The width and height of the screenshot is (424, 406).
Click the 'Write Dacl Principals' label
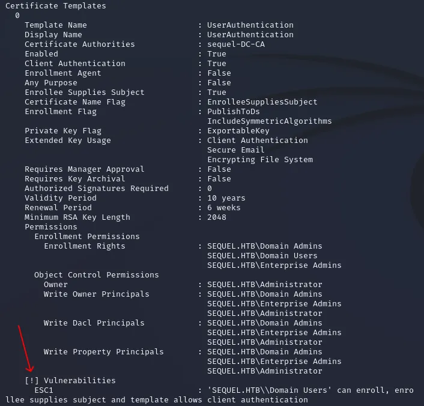[94, 323]
